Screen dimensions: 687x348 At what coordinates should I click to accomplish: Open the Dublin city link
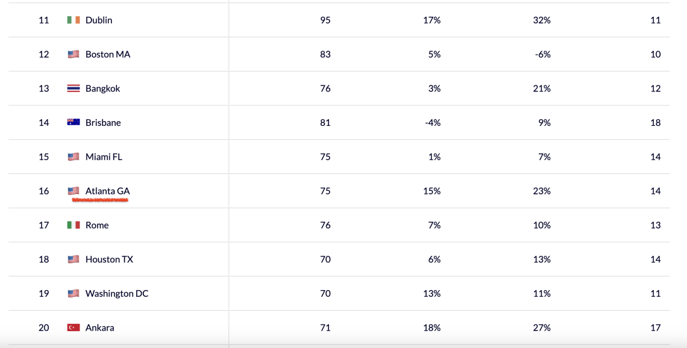(x=99, y=20)
